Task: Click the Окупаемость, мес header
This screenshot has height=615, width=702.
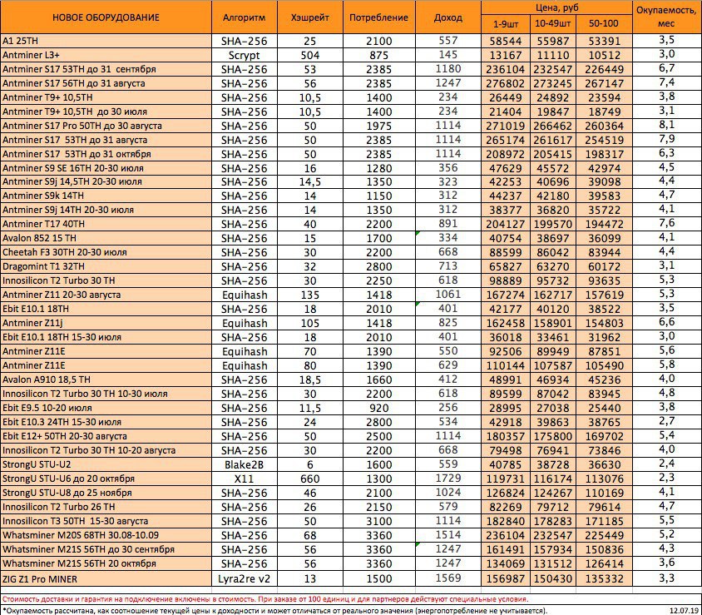Action: [666, 17]
